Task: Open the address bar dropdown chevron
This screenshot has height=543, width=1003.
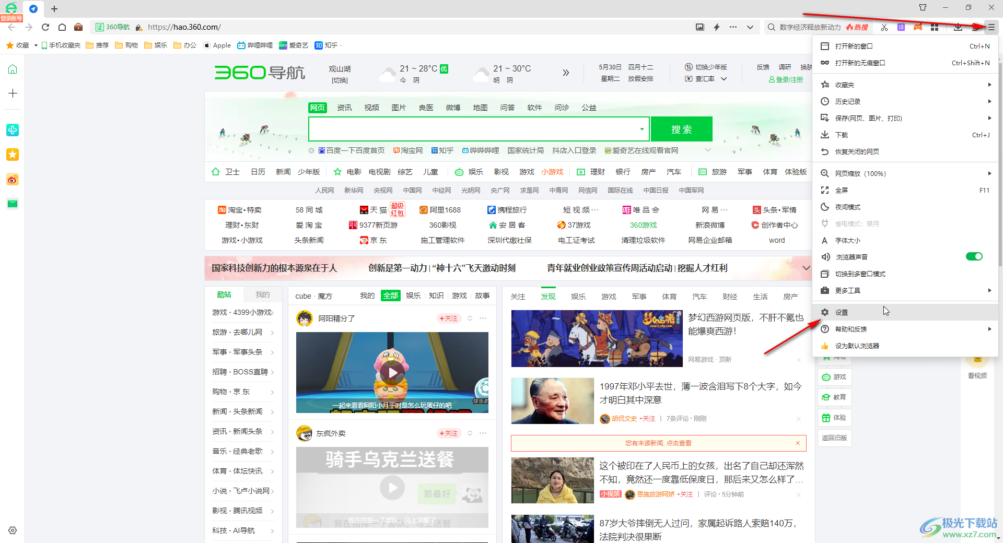Action: [750, 27]
